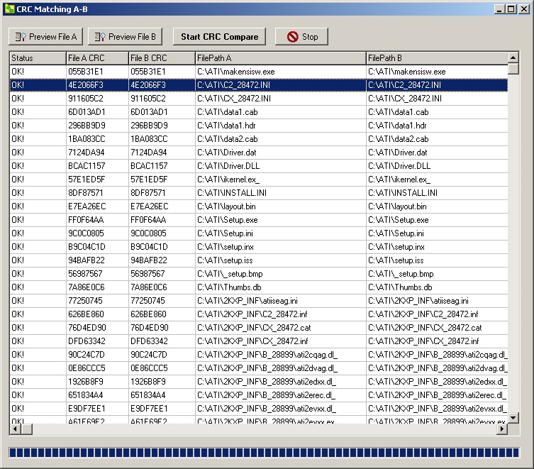Click the Preview File B button
The width and height of the screenshot is (534, 469).
[x=125, y=36]
